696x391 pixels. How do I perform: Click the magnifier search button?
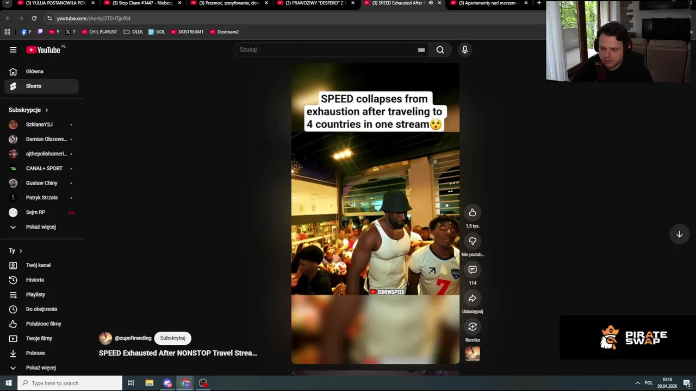click(x=440, y=49)
